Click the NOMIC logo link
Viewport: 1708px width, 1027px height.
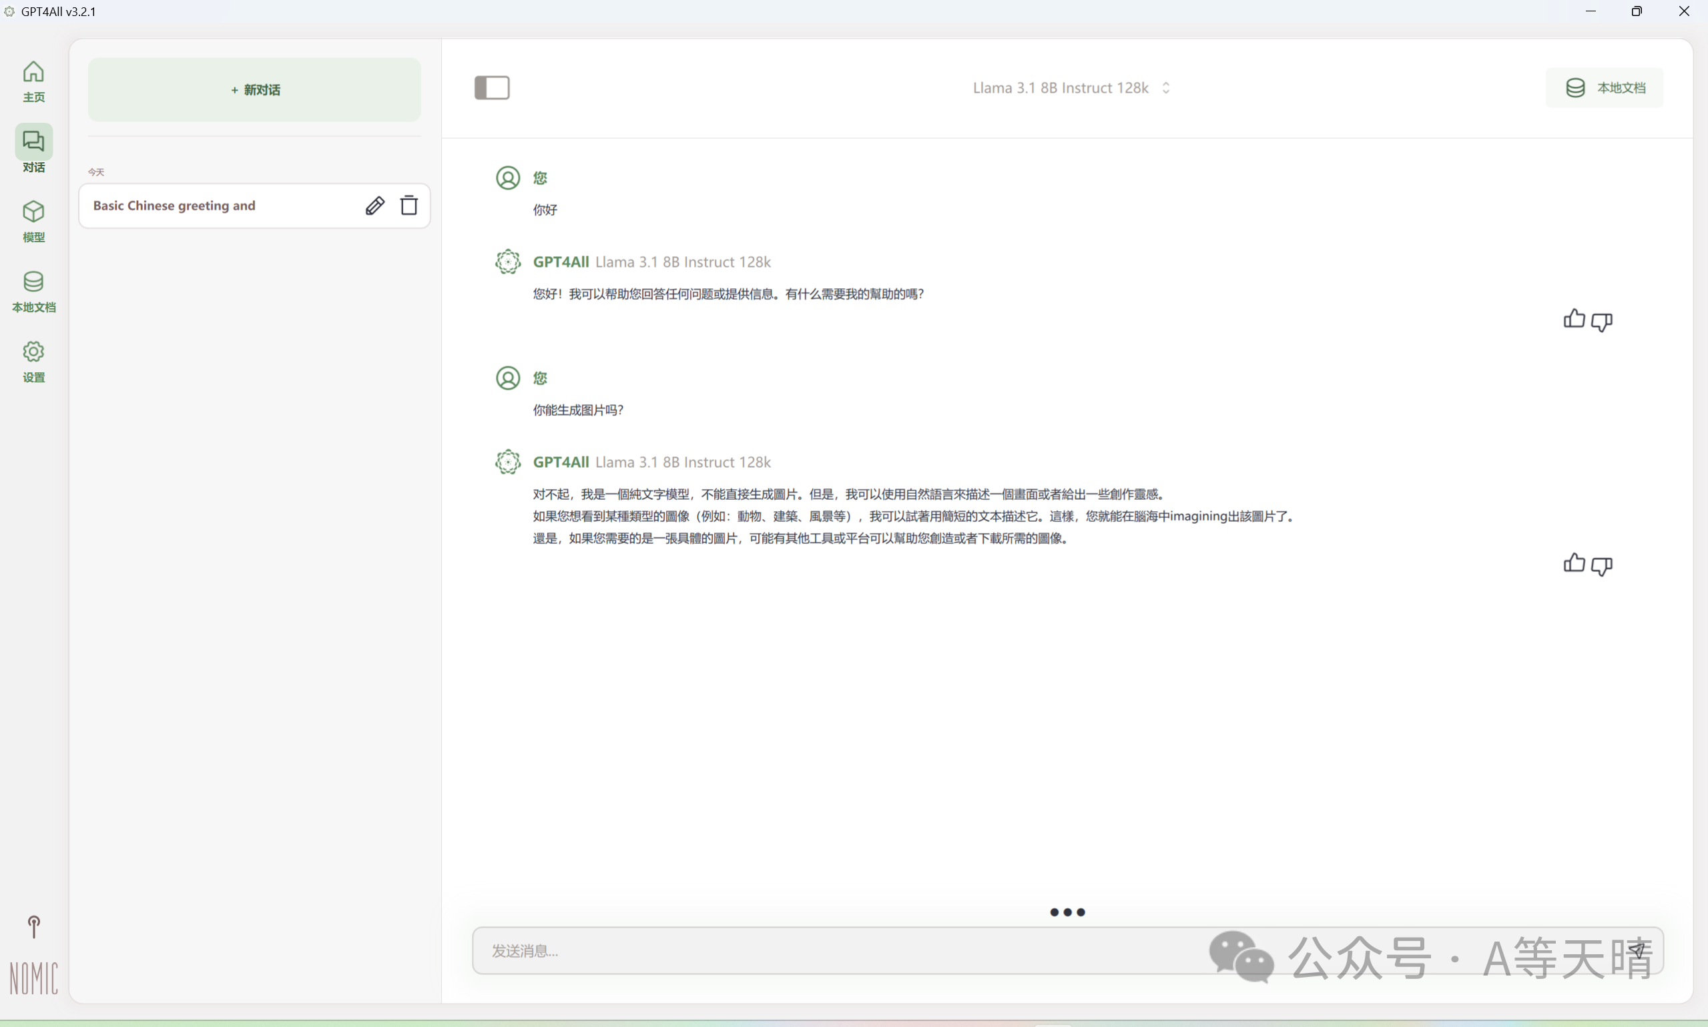coord(33,978)
